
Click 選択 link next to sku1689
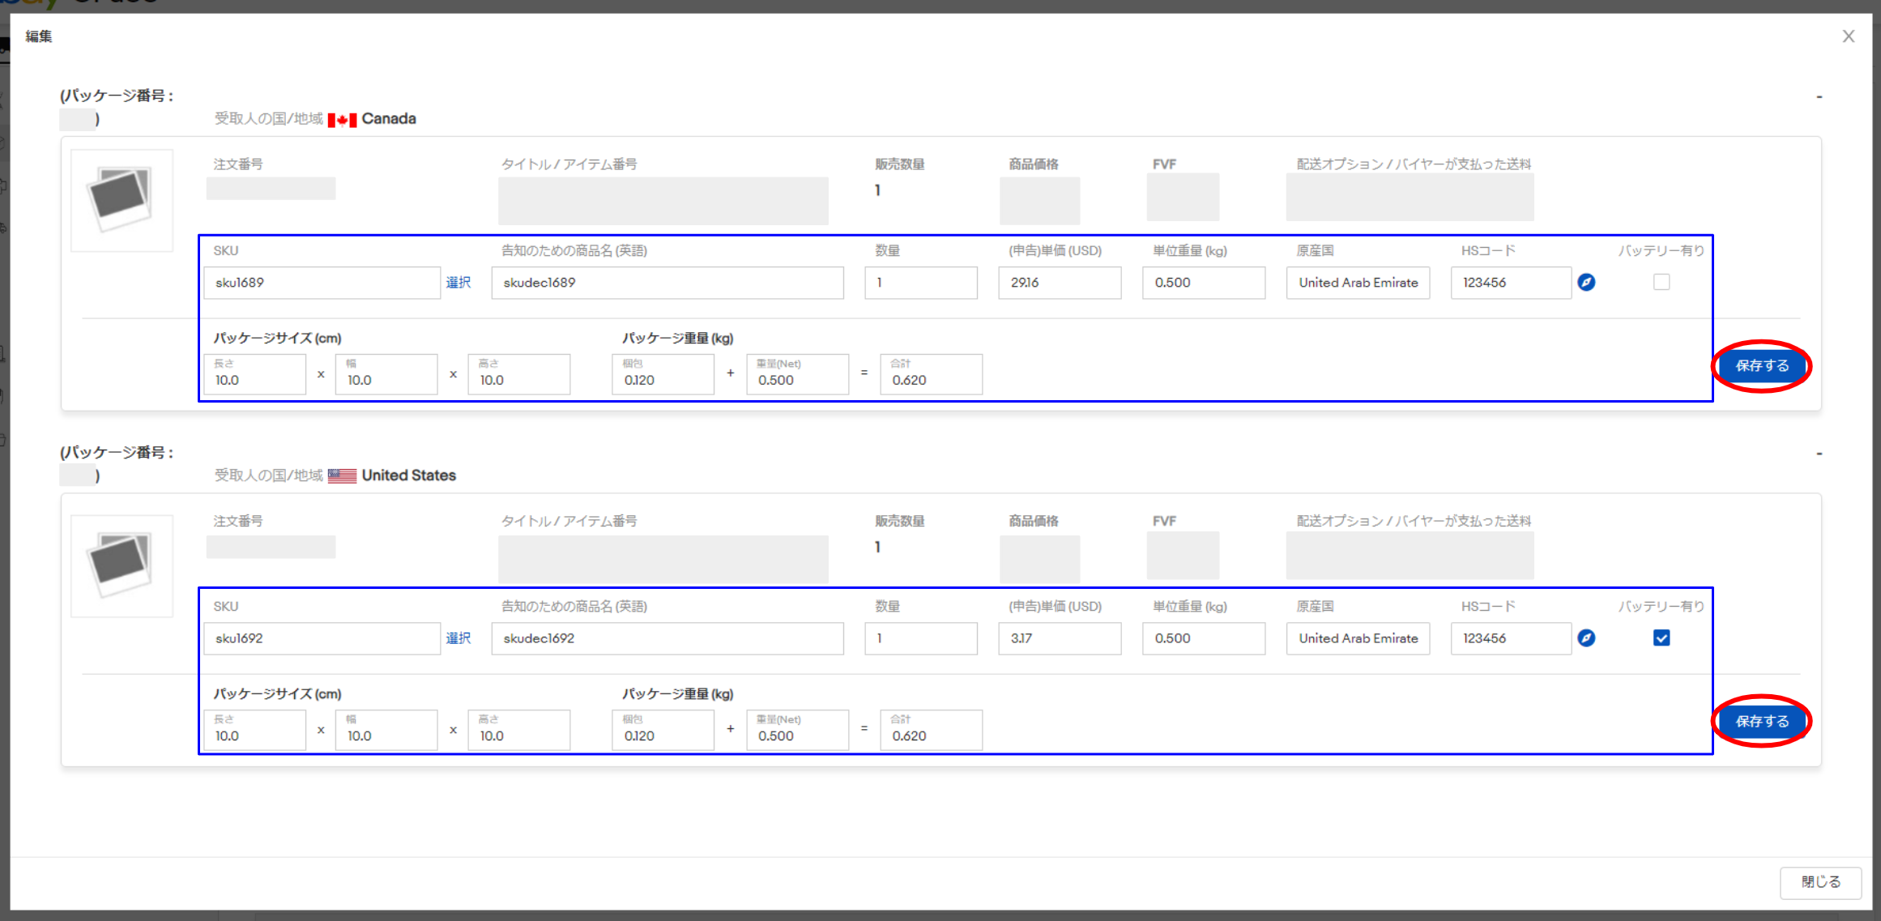coord(459,283)
